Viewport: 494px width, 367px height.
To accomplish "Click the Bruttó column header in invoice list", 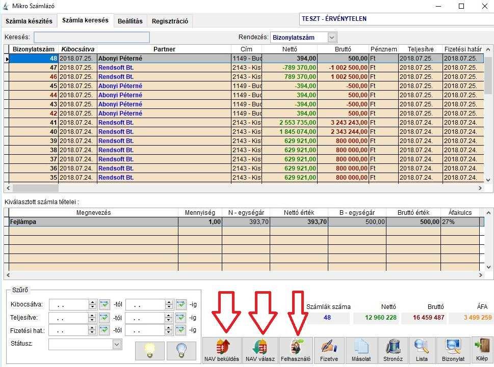I will [x=343, y=49].
